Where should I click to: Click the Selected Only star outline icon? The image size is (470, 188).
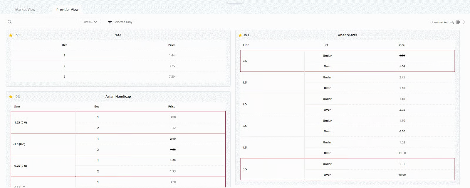[x=110, y=22]
